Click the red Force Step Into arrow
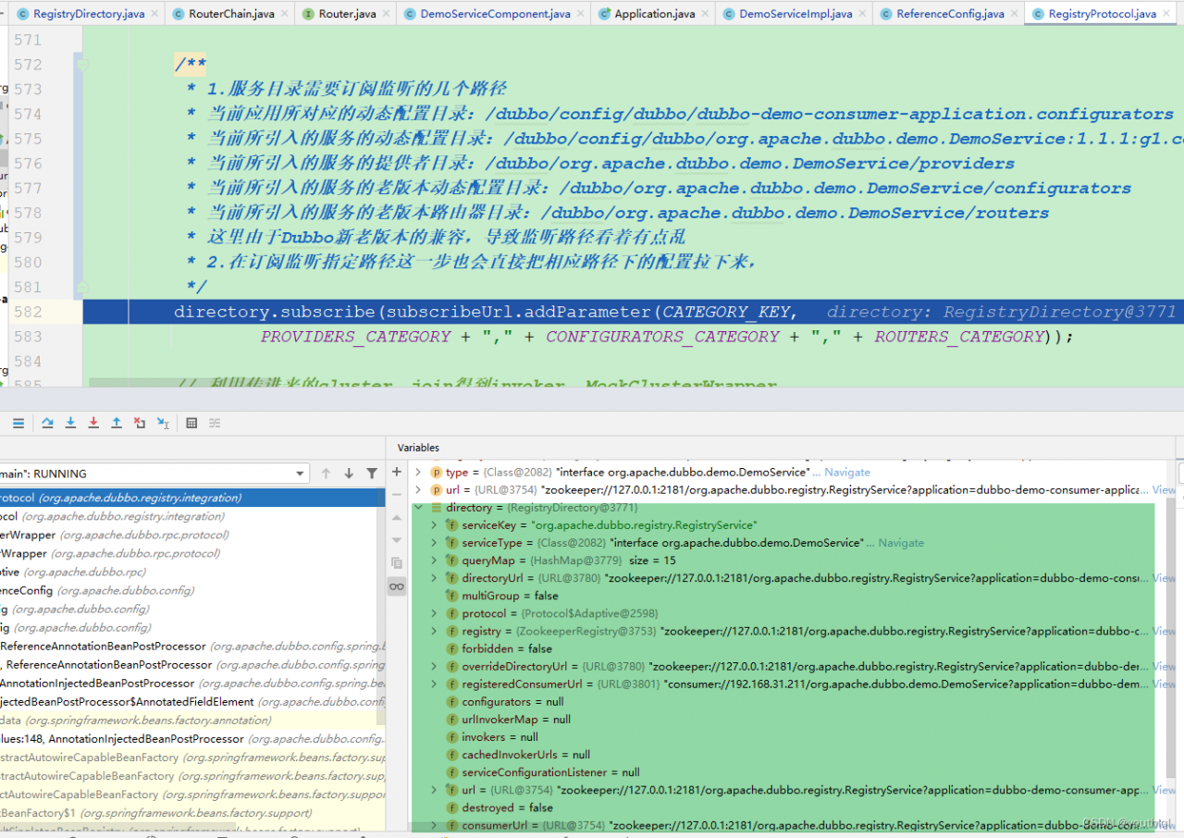The height and width of the screenshot is (838, 1184). [x=93, y=423]
